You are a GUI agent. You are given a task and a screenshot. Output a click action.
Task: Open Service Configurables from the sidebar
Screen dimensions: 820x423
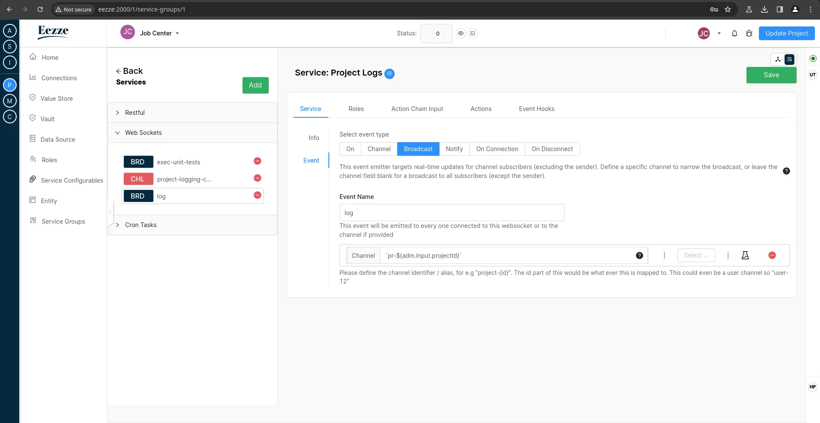tap(72, 180)
